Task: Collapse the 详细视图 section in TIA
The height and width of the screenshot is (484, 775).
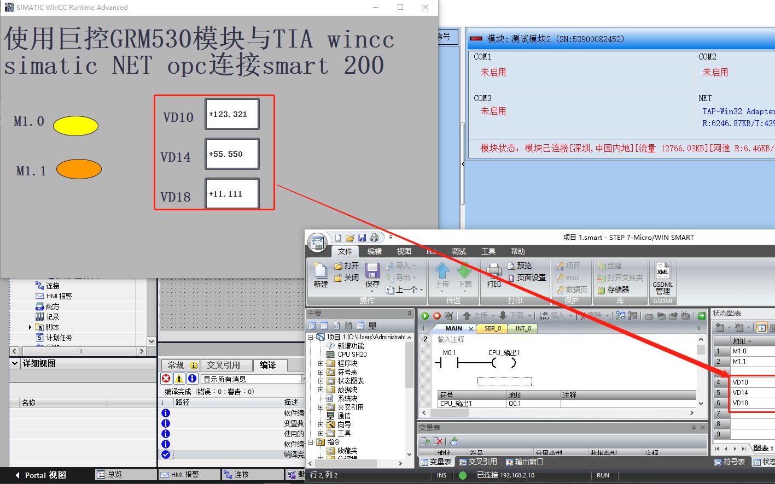Action: tap(15, 363)
